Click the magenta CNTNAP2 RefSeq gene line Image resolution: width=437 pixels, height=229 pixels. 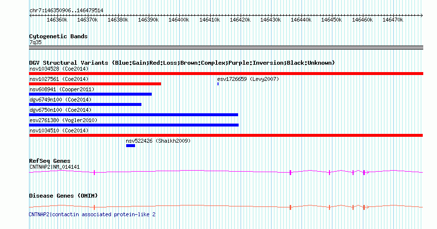point(226,172)
